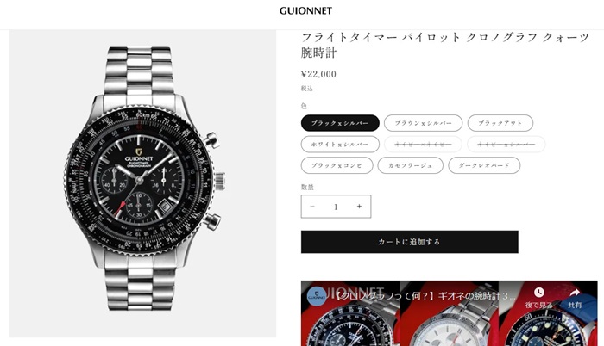Click the カートに追加する button
The height and width of the screenshot is (346, 604).
pyautogui.click(x=410, y=242)
